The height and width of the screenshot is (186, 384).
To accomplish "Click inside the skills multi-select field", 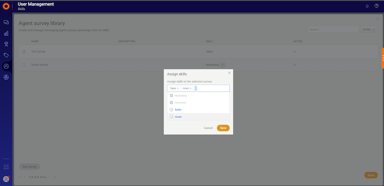I will coord(198,88).
